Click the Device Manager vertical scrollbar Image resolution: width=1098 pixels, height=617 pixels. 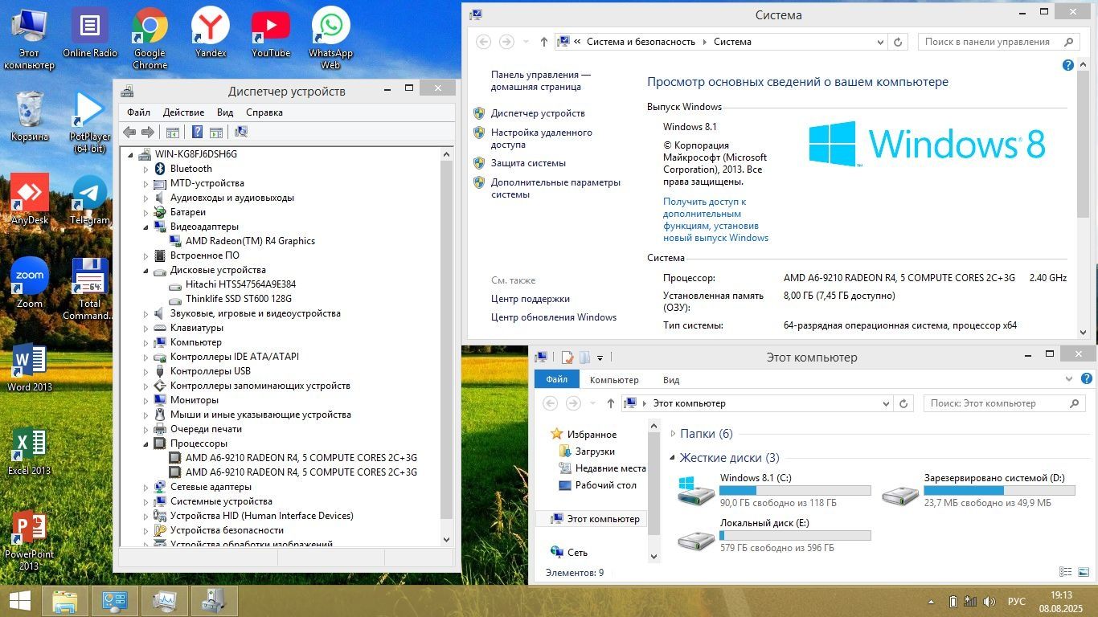click(x=447, y=346)
